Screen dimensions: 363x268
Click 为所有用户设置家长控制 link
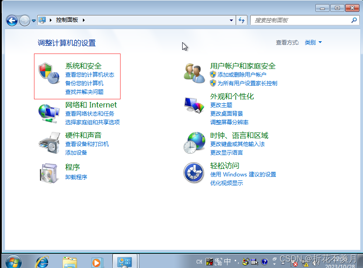pyautogui.click(x=247, y=83)
